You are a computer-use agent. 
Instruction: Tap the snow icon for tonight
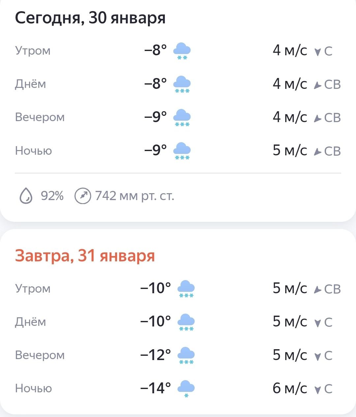coord(182,151)
